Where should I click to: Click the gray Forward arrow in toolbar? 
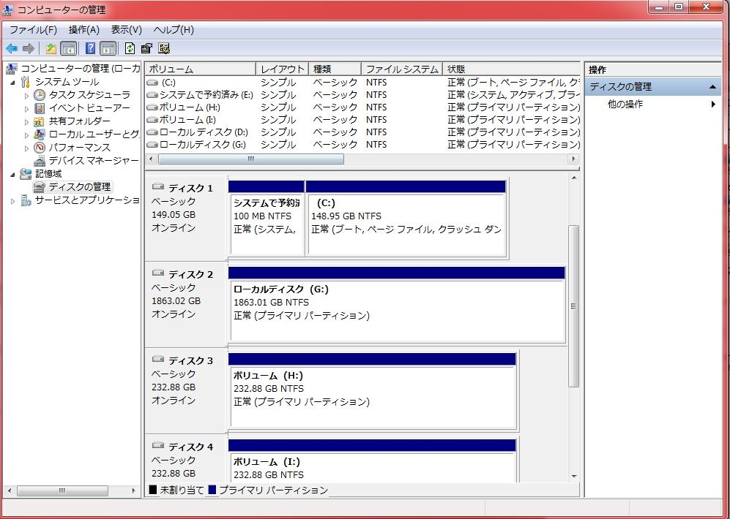pos(29,48)
